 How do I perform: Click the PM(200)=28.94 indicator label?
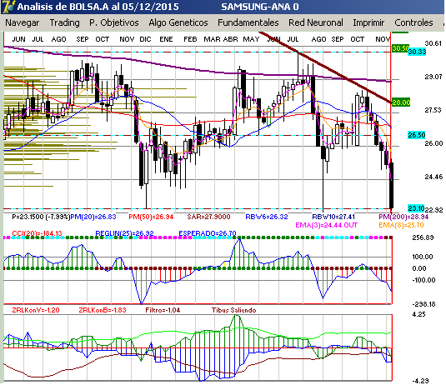403,217
